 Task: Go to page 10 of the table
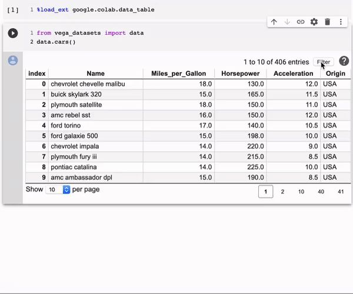click(301, 192)
